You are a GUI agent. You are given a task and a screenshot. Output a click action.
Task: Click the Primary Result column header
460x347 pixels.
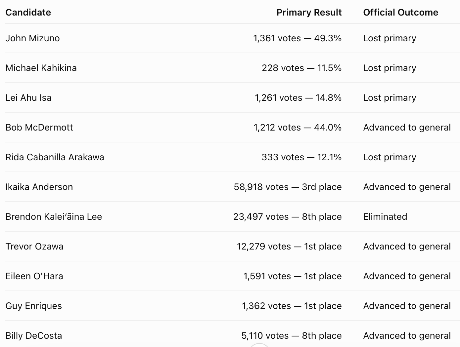pyautogui.click(x=309, y=13)
